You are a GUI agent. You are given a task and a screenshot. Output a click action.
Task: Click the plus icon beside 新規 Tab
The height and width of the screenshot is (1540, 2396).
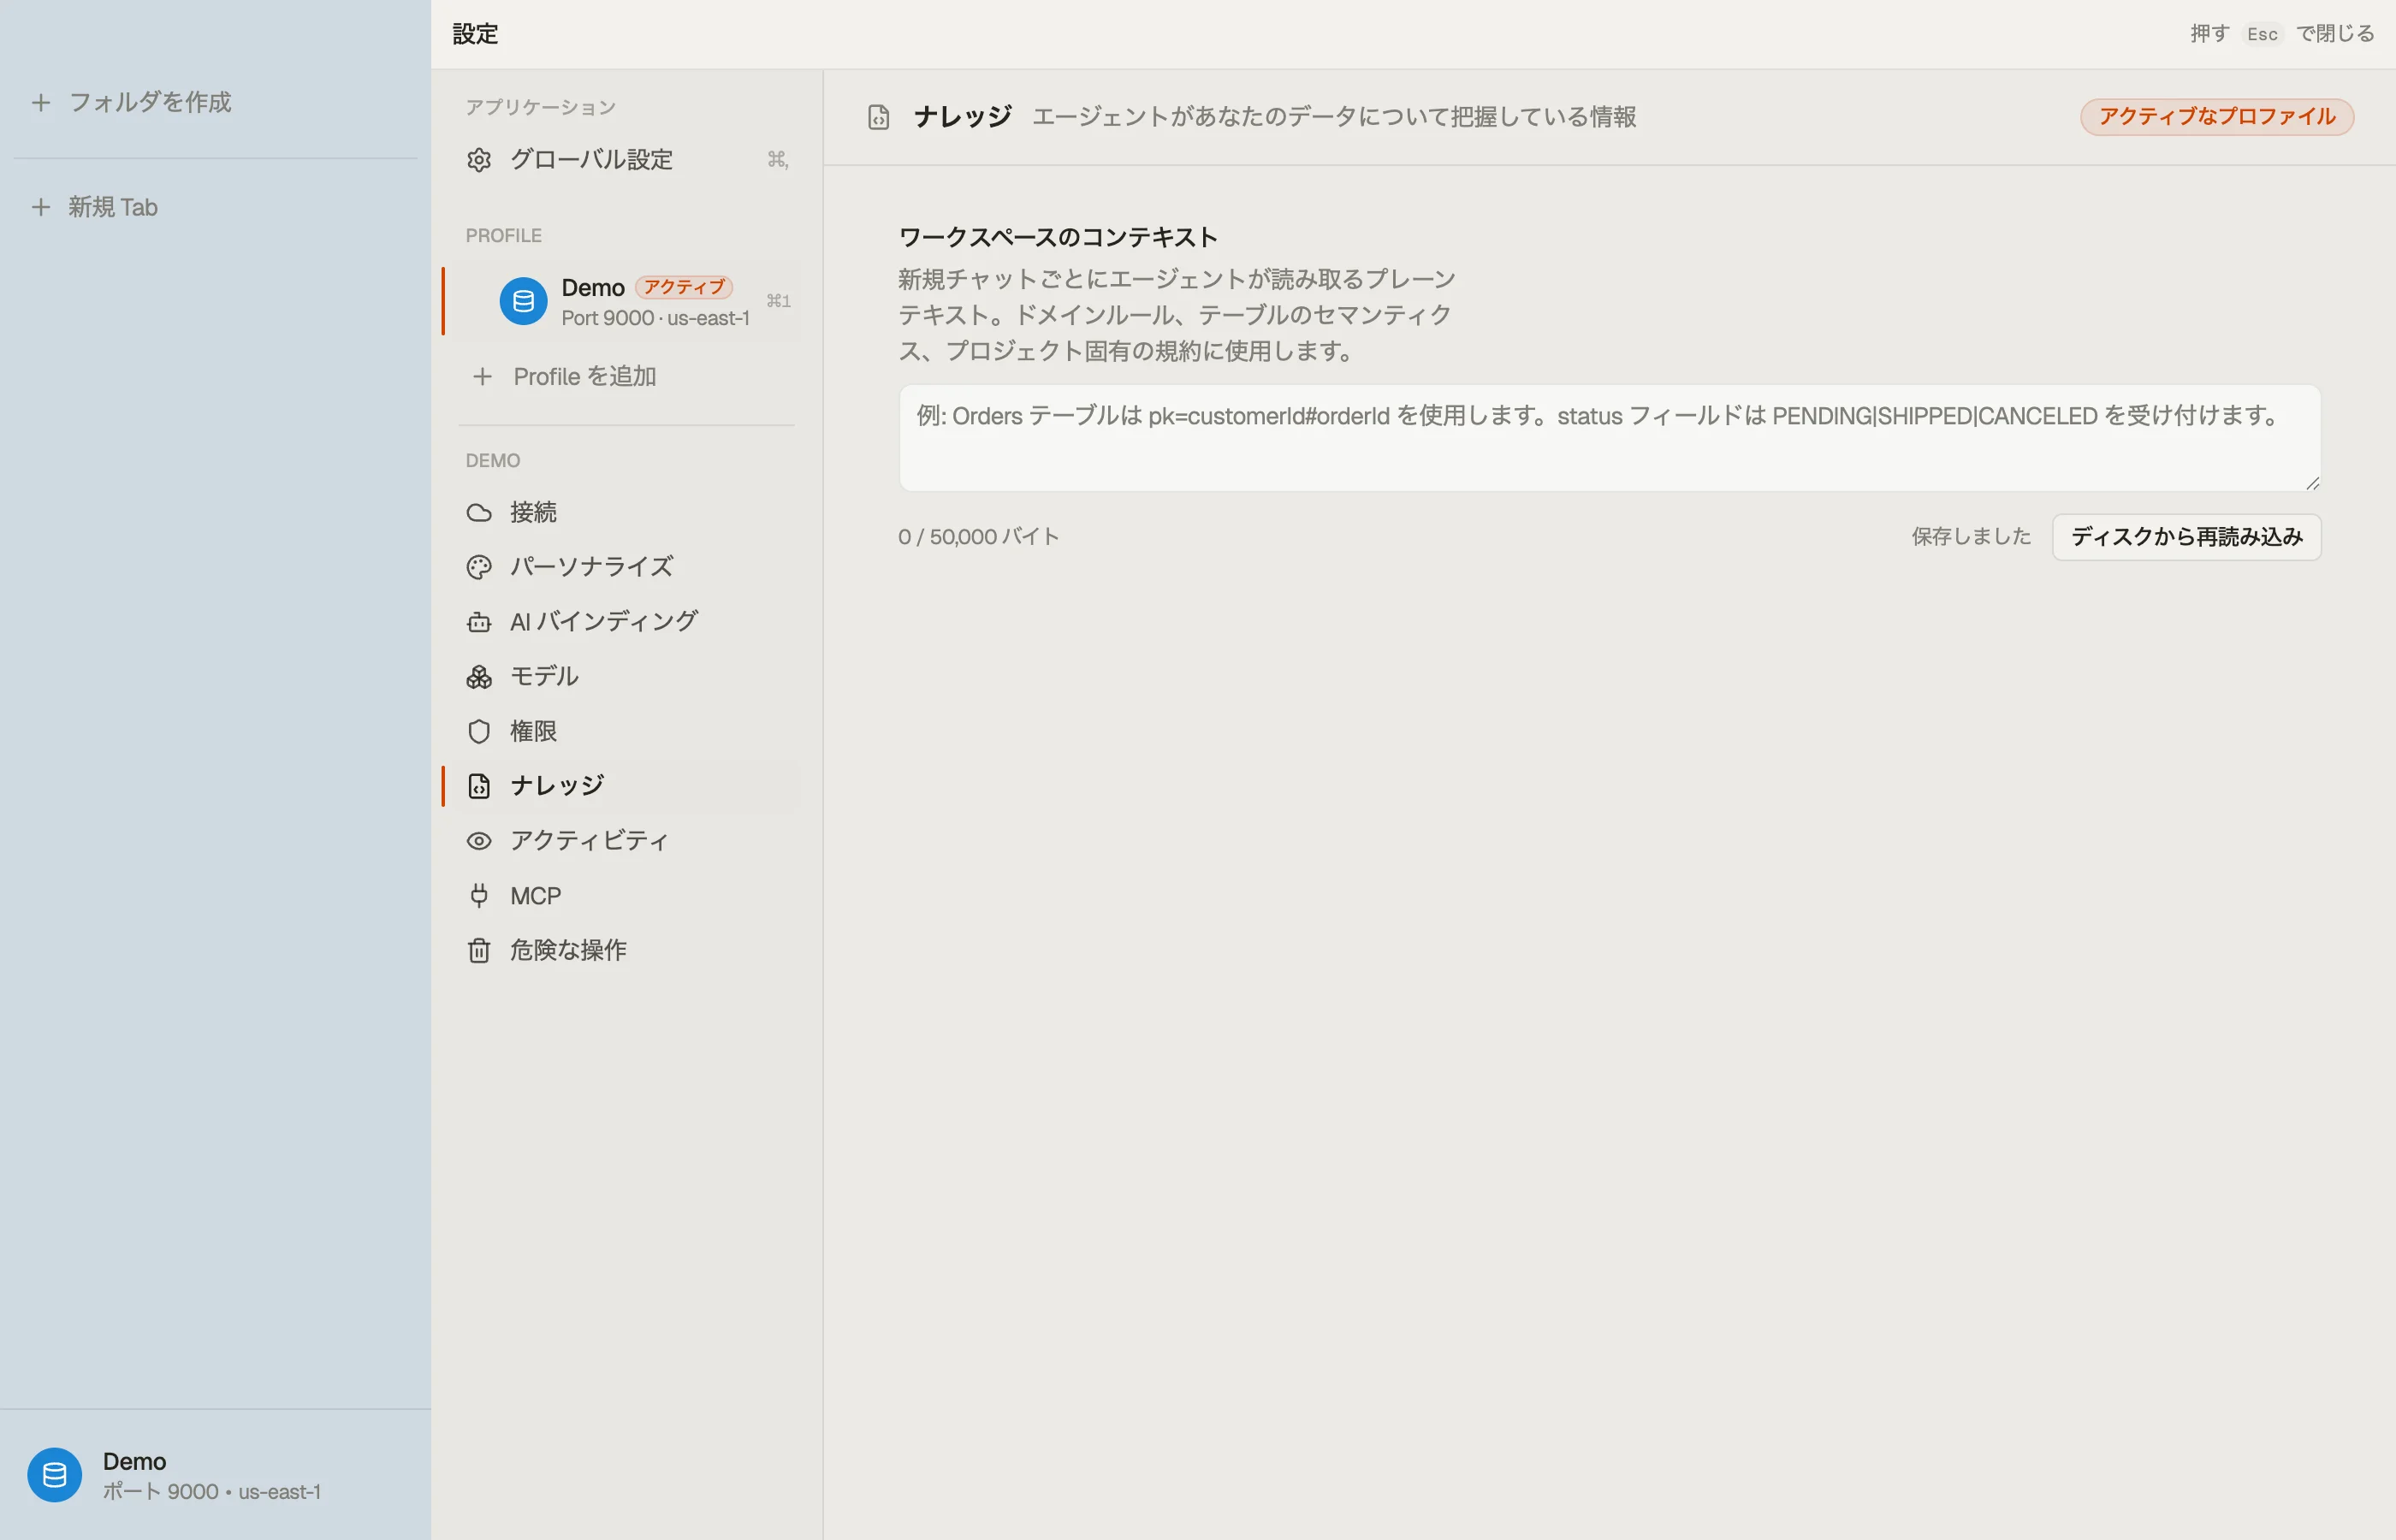41,207
